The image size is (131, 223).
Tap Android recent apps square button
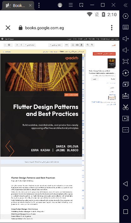(126, 212)
